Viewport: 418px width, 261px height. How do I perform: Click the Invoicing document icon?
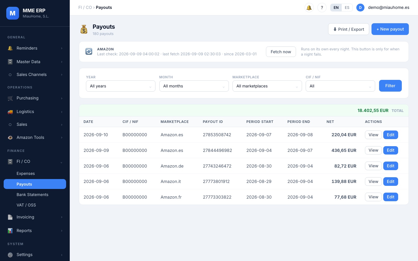pyautogui.click(x=10, y=217)
